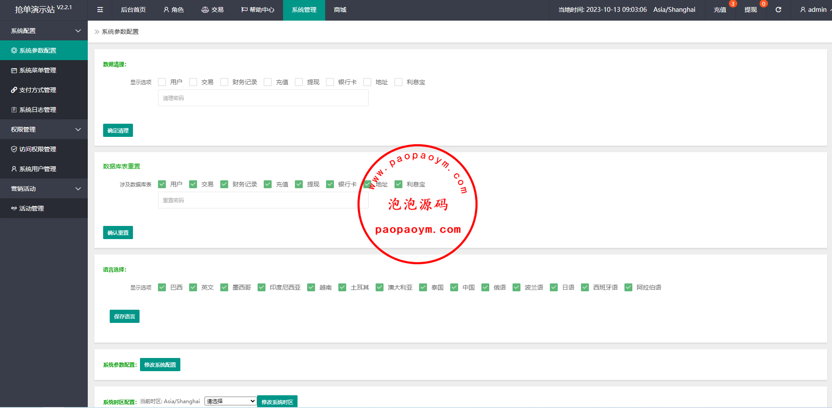Viewport: 832px width, 408px height.
Task: Enable the 用户 checkbox under data cleanup
Action: pyautogui.click(x=162, y=82)
